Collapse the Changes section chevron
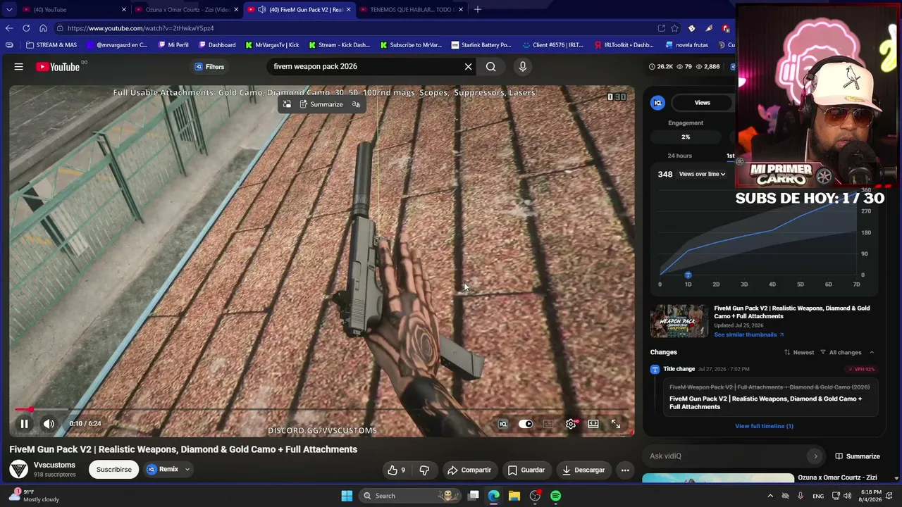902x507 pixels. tap(872, 352)
